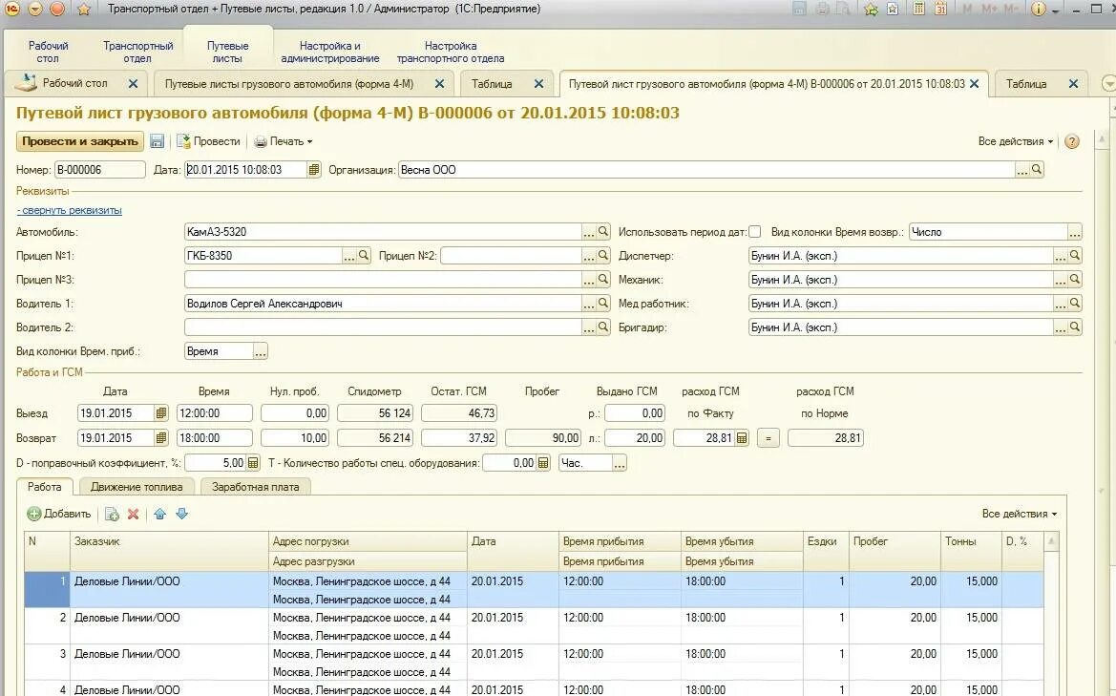Viewport: 1116px width, 696px height.
Task: Click Выезд Время field 12:00:00
Action: coord(214,412)
